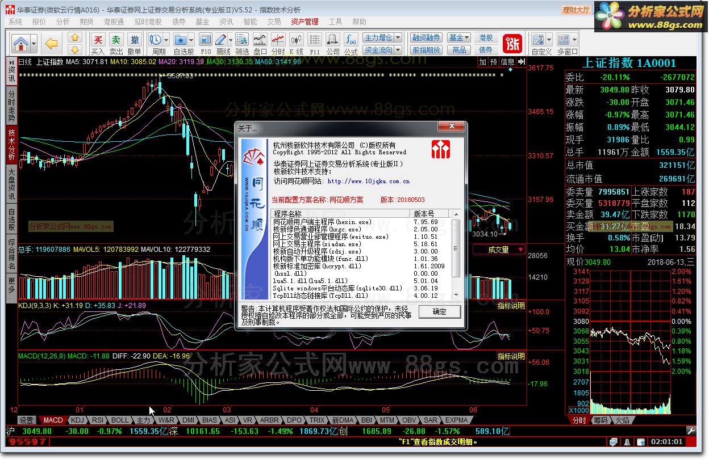Click 确定 in the About dialog
This screenshot has width=709, height=460.
[x=440, y=311]
